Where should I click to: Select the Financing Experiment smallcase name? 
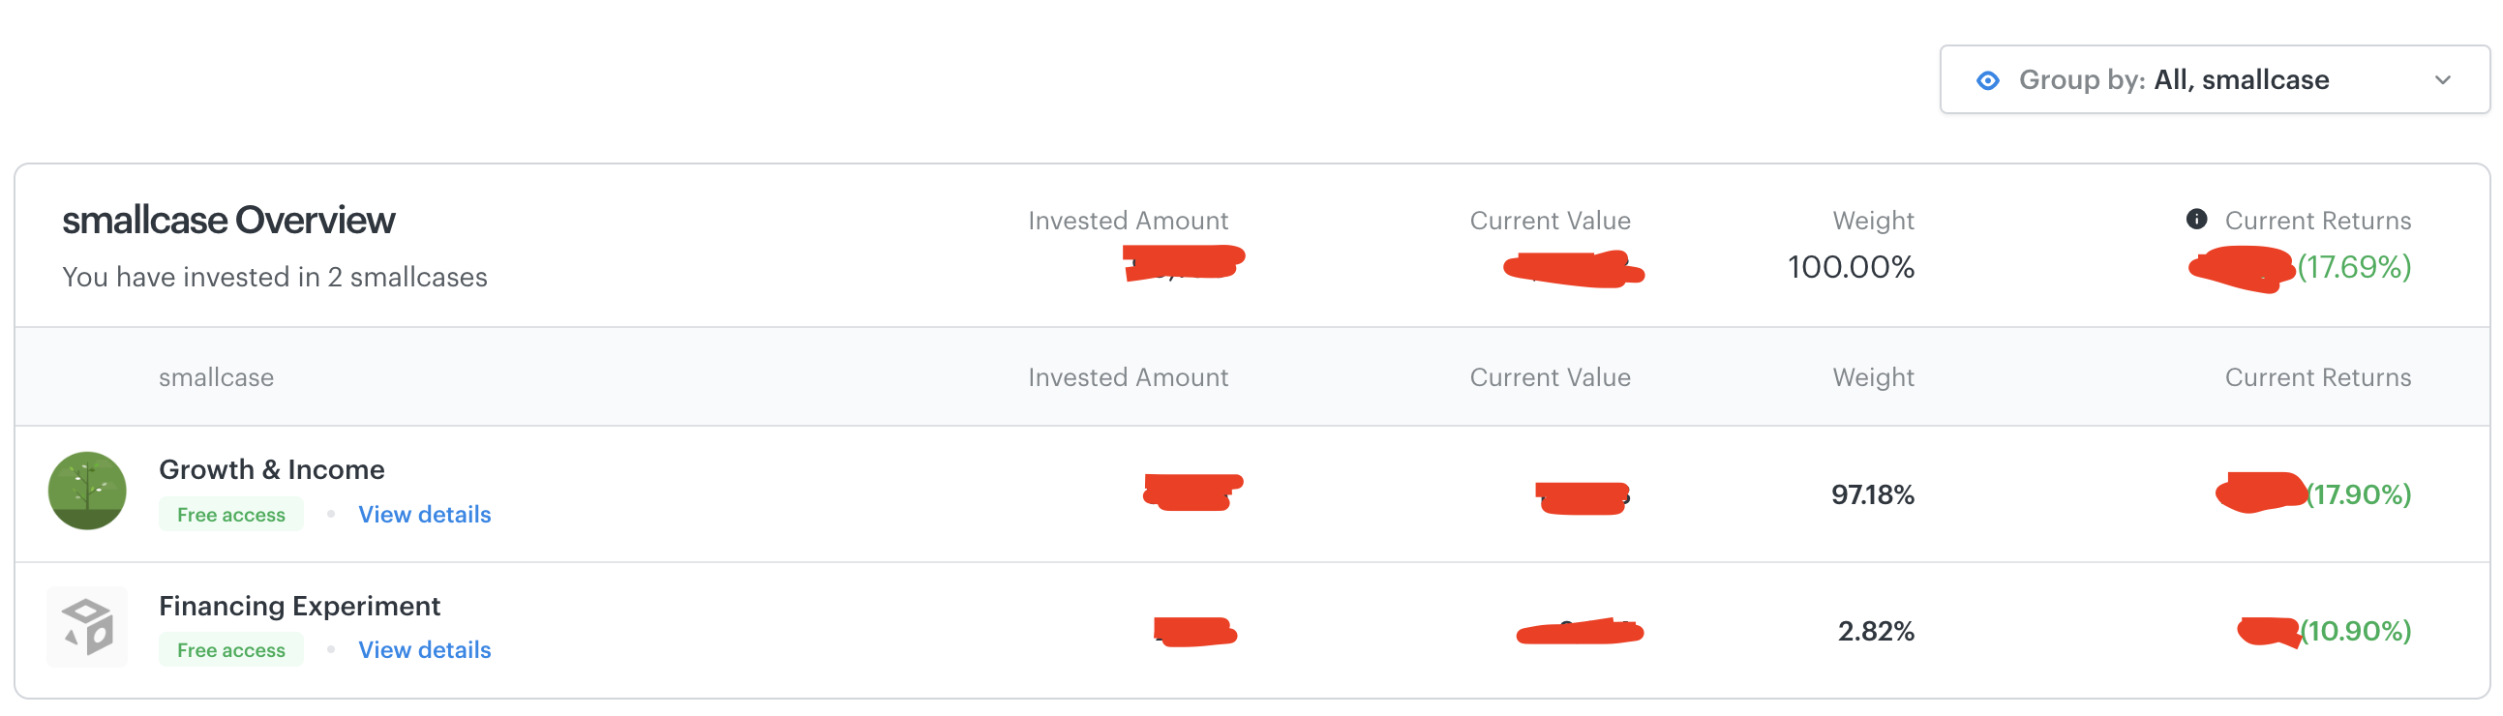point(299,607)
